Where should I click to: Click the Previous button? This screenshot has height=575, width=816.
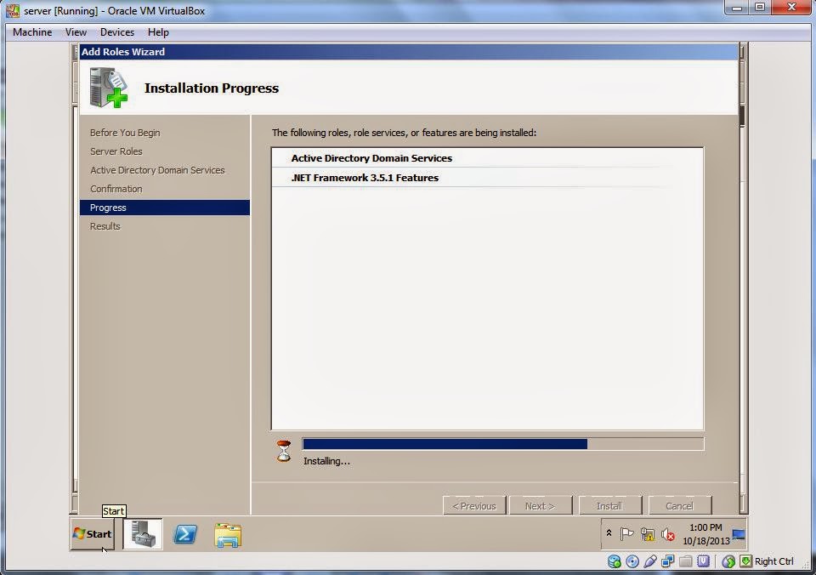coord(474,506)
